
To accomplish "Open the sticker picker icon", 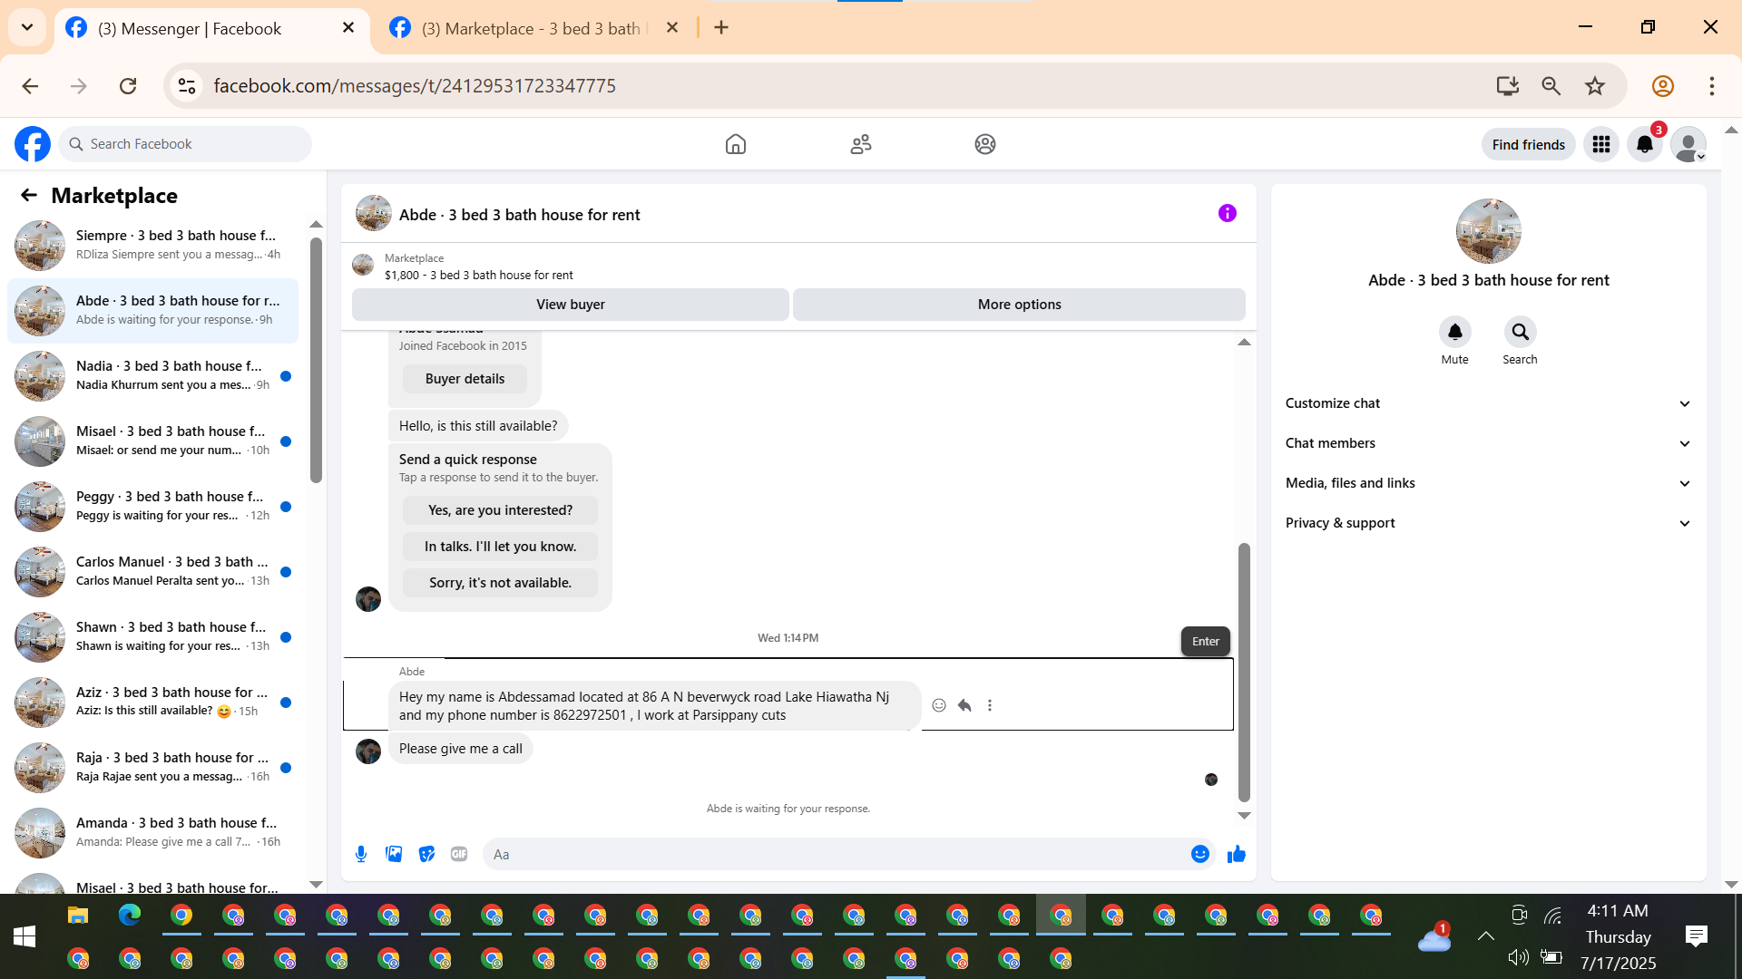I will pyautogui.click(x=426, y=854).
